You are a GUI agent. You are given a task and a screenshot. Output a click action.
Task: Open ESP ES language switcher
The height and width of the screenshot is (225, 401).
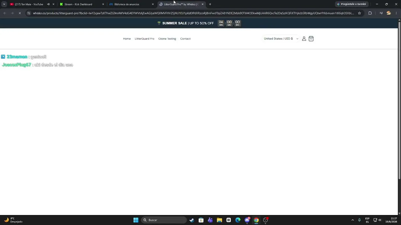[x=367, y=220]
